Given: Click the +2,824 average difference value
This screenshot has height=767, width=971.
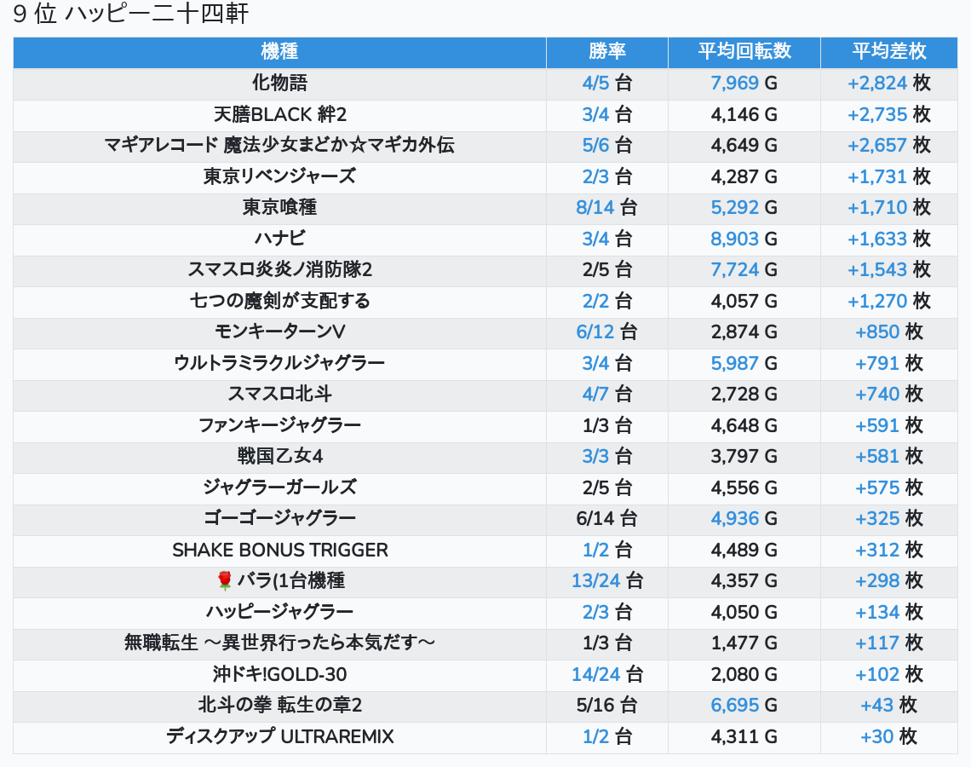Looking at the screenshot, I should (x=877, y=84).
